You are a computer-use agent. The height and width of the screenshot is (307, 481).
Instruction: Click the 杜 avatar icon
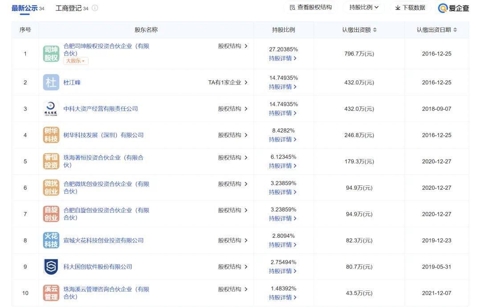(51, 82)
